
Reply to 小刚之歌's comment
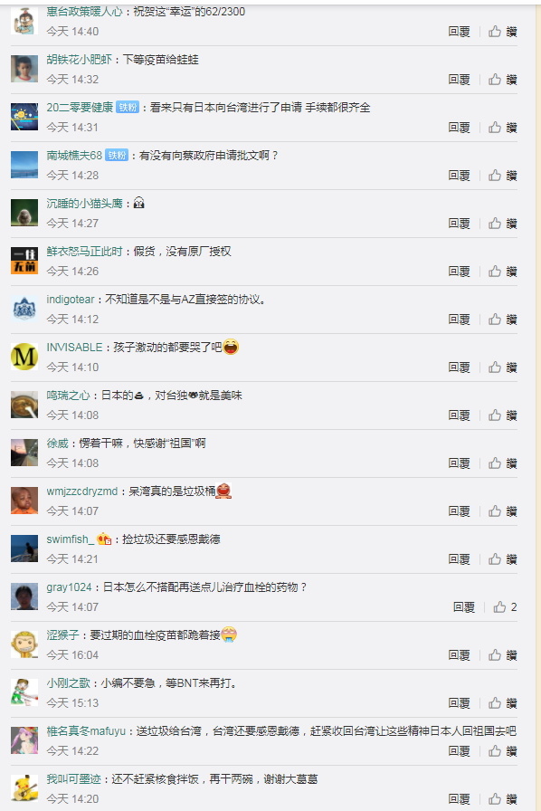click(x=460, y=703)
